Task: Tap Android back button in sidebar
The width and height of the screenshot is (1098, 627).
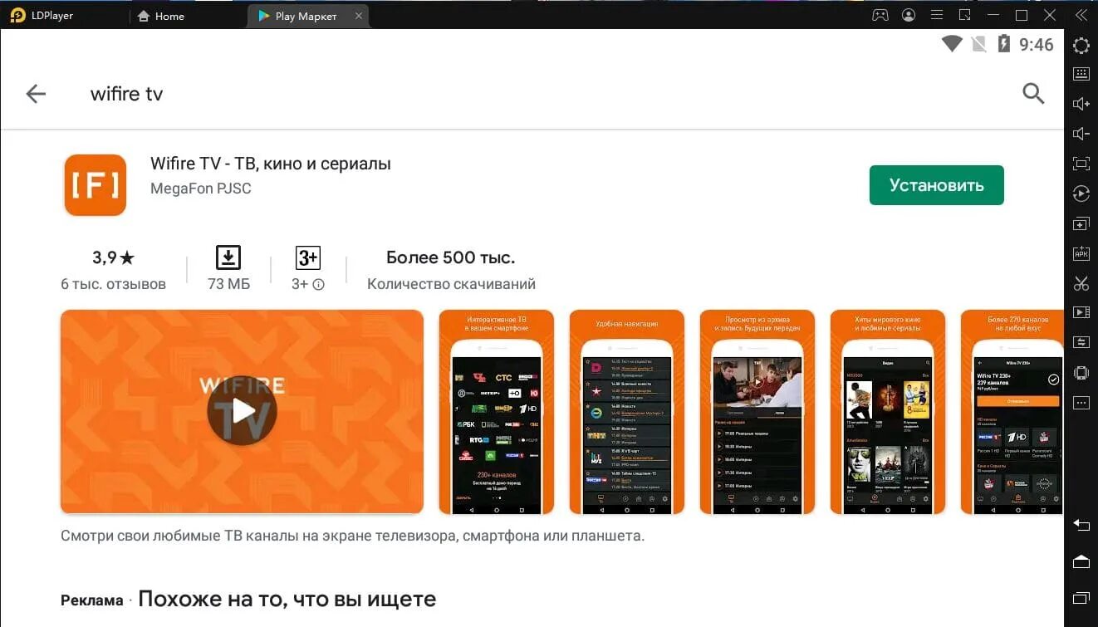Action: tap(1081, 525)
